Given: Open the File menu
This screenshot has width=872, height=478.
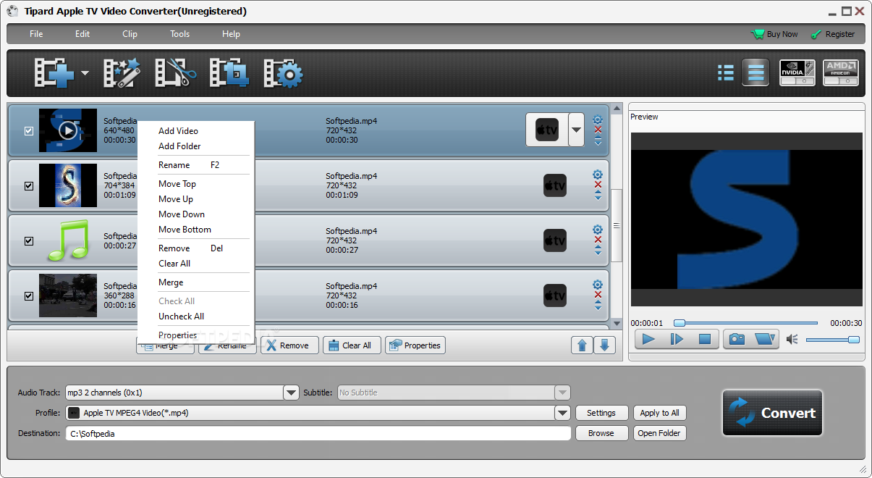Looking at the screenshot, I should click(x=36, y=34).
